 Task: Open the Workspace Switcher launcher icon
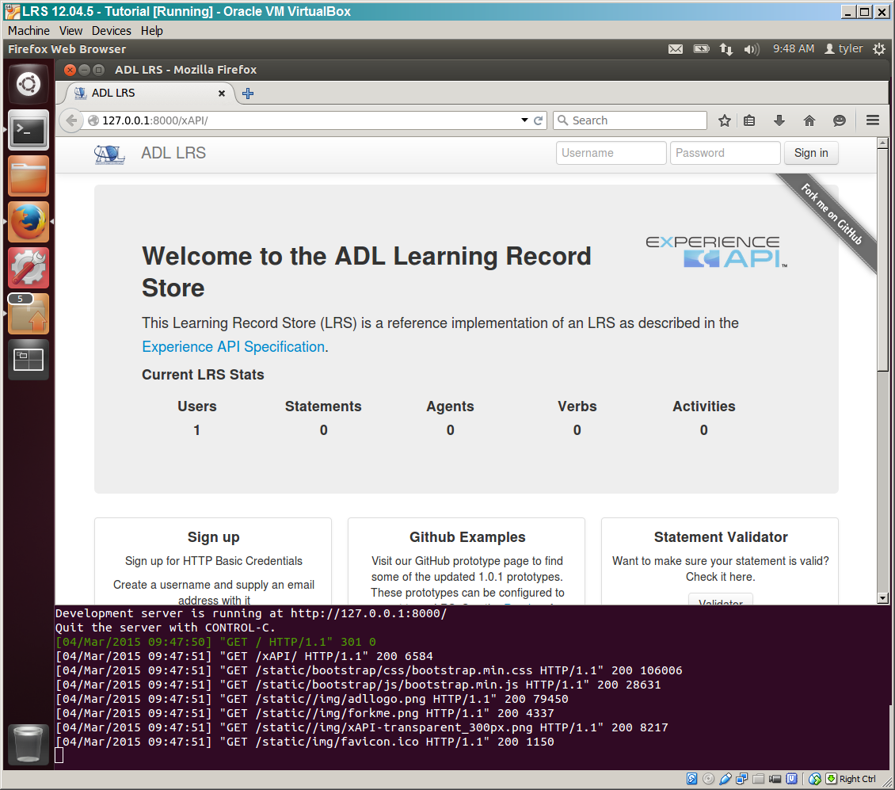(29, 359)
